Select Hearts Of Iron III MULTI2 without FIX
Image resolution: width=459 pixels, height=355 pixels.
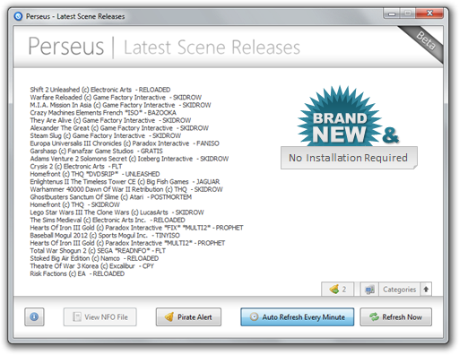(x=127, y=243)
